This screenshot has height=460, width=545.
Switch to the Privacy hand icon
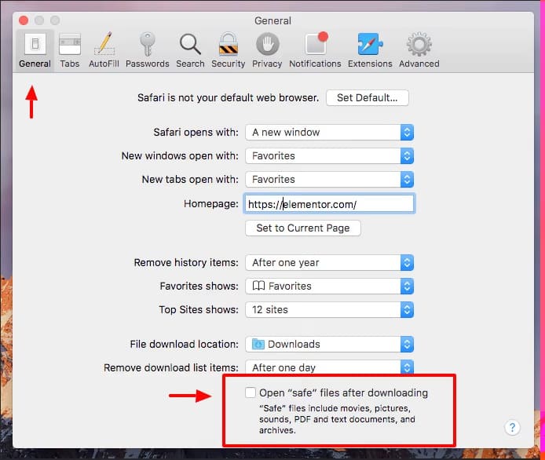pyautogui.click(x=267, y=49)
